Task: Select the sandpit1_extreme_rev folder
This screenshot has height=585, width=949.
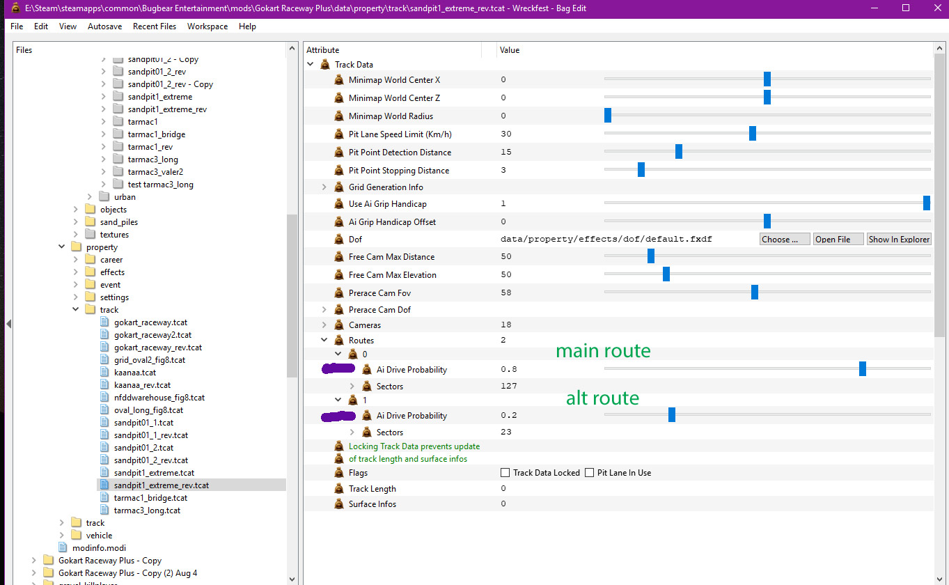Action: point(167,109)
